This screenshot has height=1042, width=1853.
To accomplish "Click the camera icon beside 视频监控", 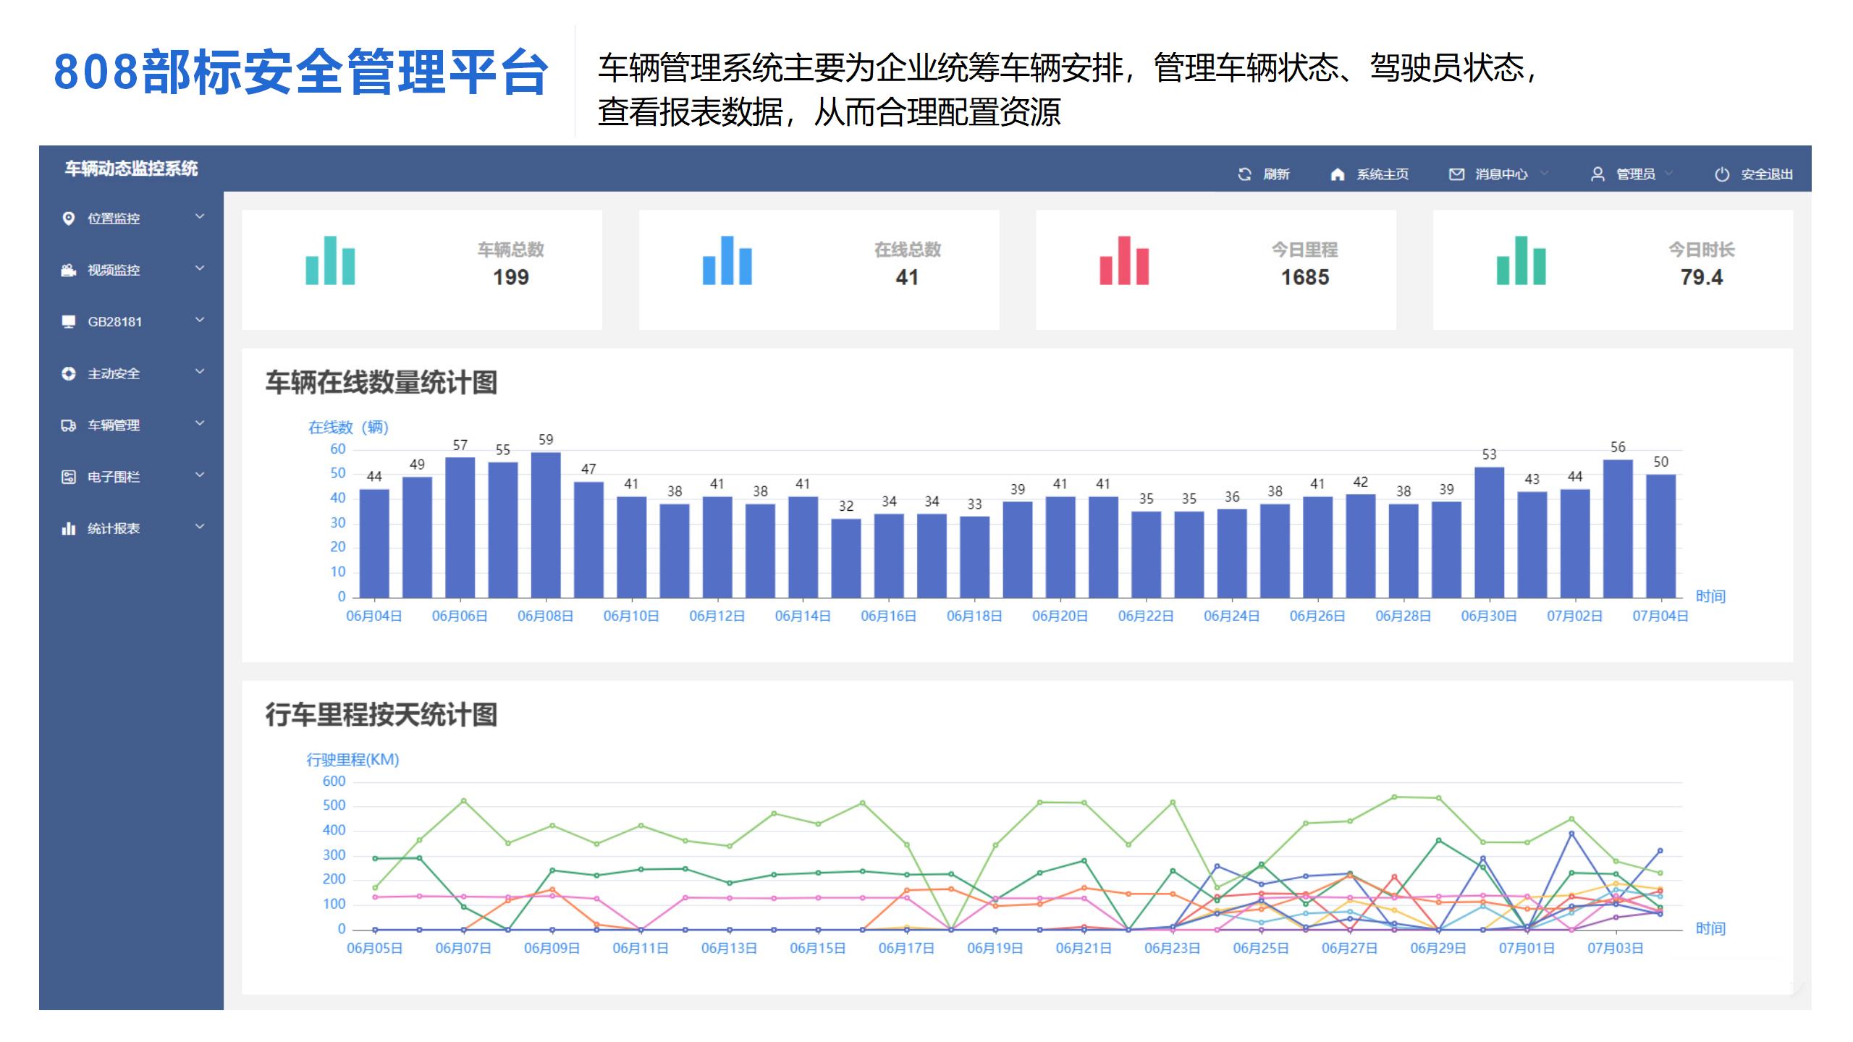I will [69, 271].
